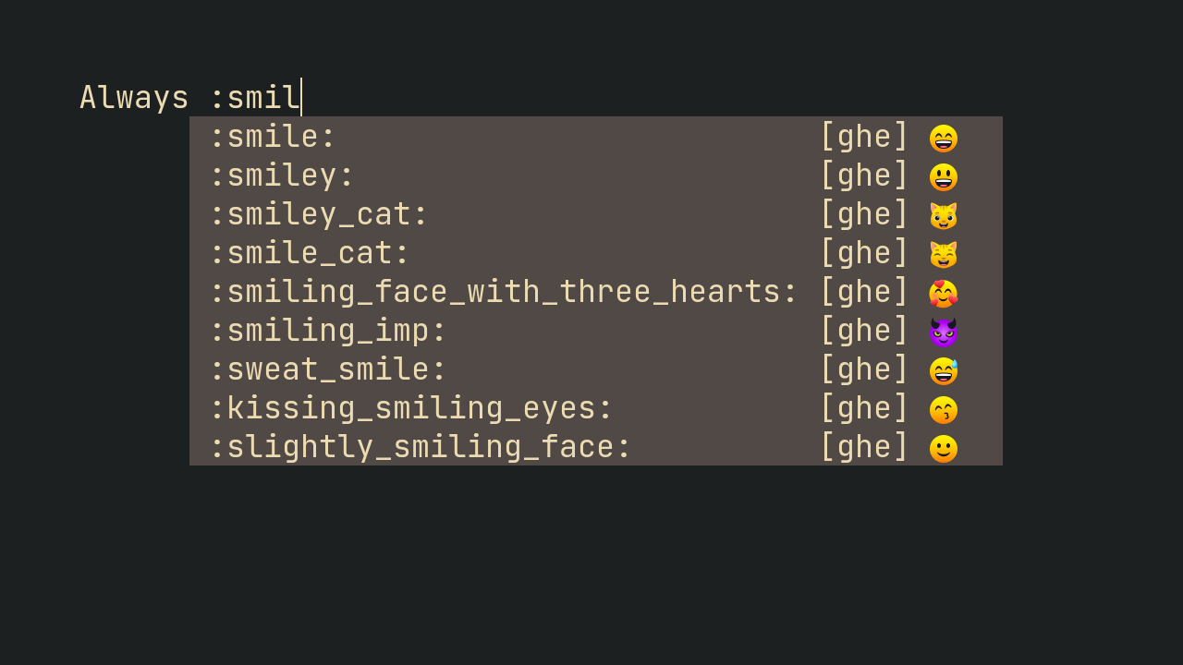This screenshot has height=665, width=1183.
Task: Select the :kissing_smiling_eyes: completion row
Action: click(410, 408)
